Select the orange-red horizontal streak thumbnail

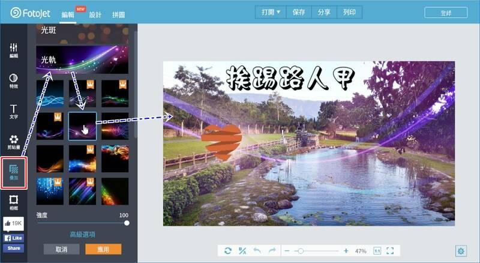[115, 126]
